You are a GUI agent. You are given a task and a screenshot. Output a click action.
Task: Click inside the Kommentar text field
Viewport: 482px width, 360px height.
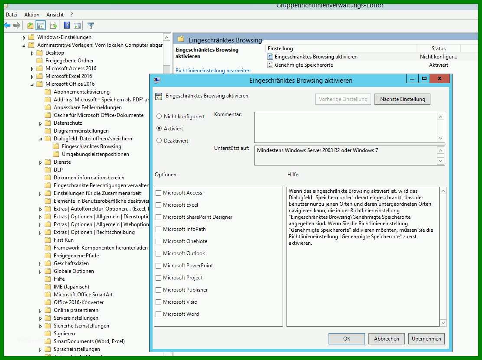pos(346,127)
